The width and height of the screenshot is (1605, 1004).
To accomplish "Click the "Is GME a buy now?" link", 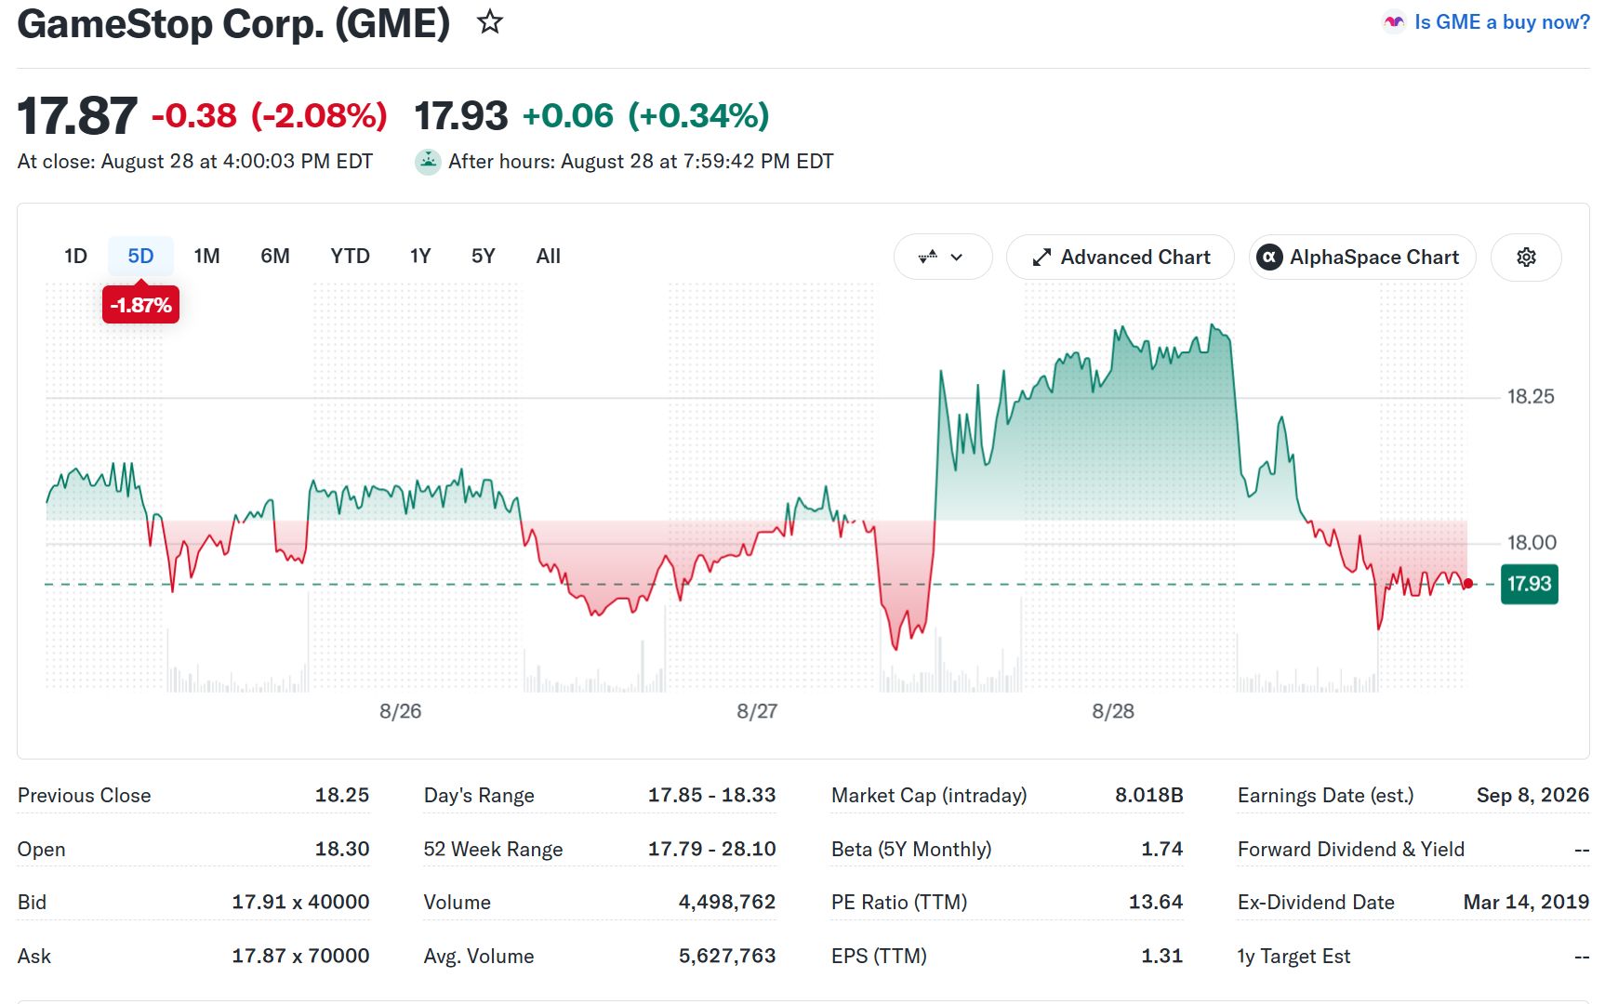I will pyautogui.click(x=1501, y=21).
